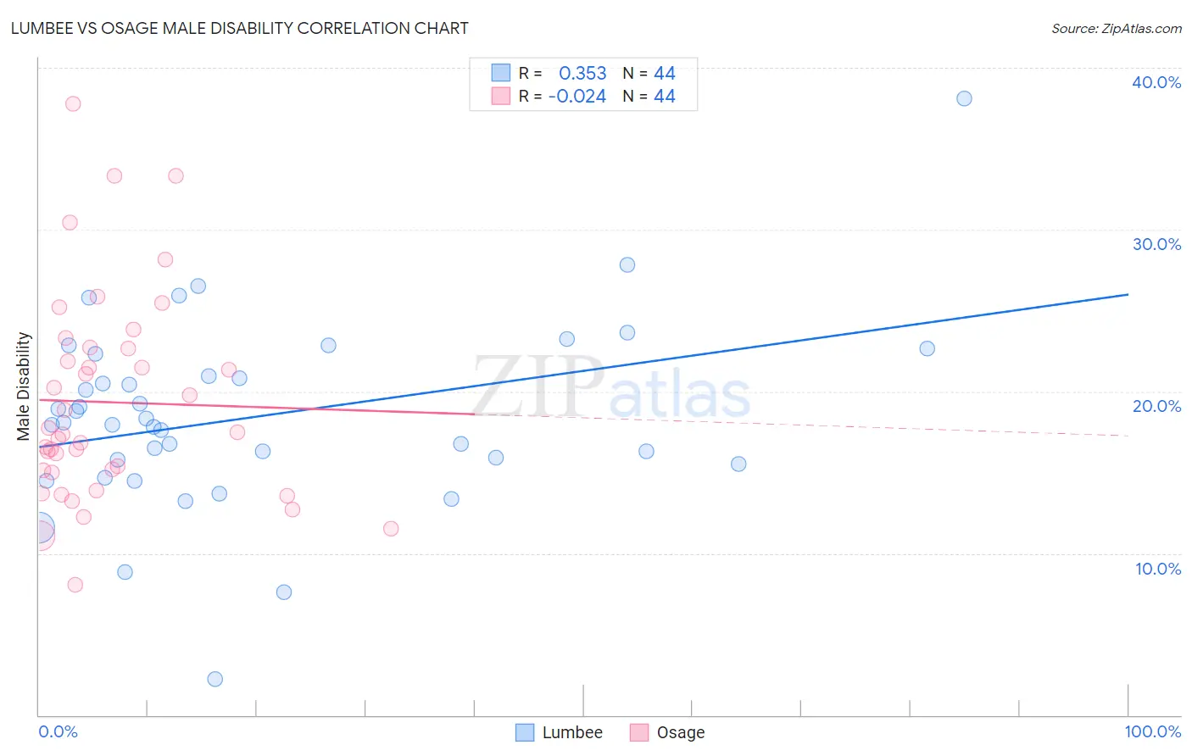Image resolution: width=1192 pixels, height=756 pixels.
Task: Click the 30.0% y-axis tick label
Action: coord(1157,244)
